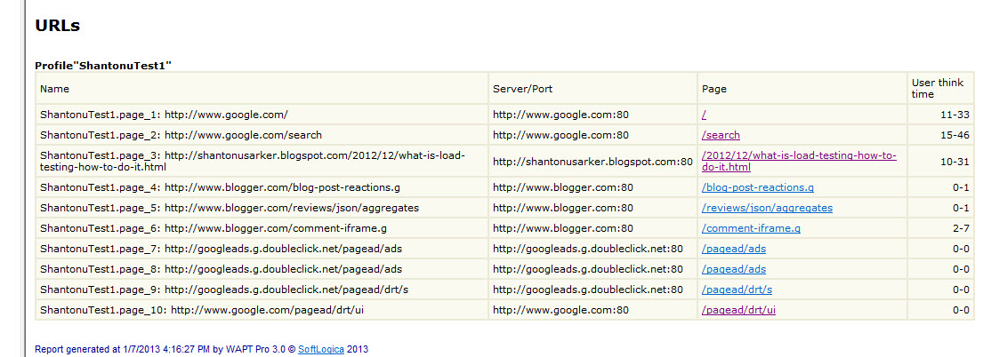Visit the /pagead/drt/ui link
This screenshot has height=357, width=983.
pyautogui.click(x=739, y=310)
